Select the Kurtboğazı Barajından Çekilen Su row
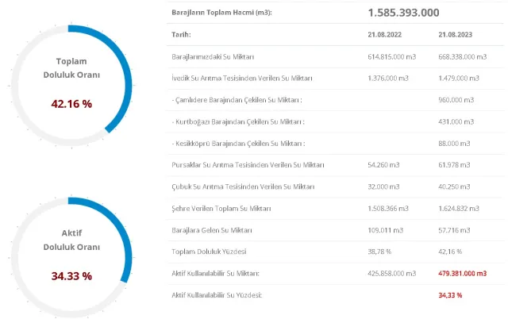The height and width of the screenshot is (319, 508). coord(238,121)
